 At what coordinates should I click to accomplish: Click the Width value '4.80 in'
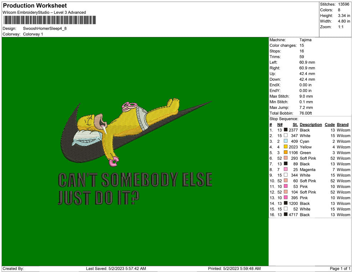tap(344, 21)
